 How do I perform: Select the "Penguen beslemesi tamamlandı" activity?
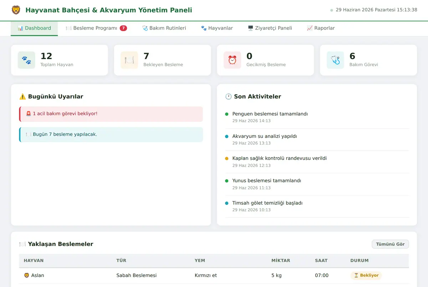click(317, 118)
